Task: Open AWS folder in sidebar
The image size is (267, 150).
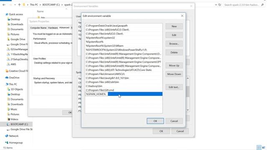Action: pos(13,64)
